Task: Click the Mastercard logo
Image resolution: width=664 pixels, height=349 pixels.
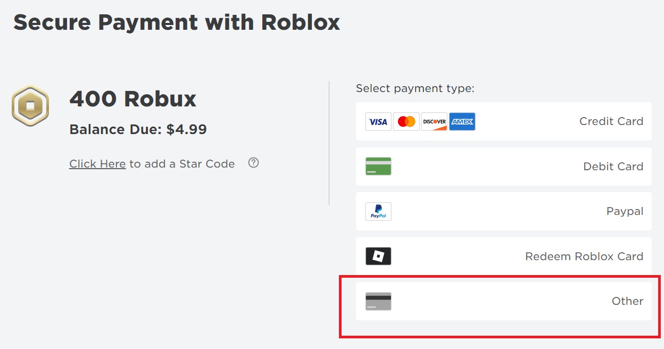Action: point(406,122)
